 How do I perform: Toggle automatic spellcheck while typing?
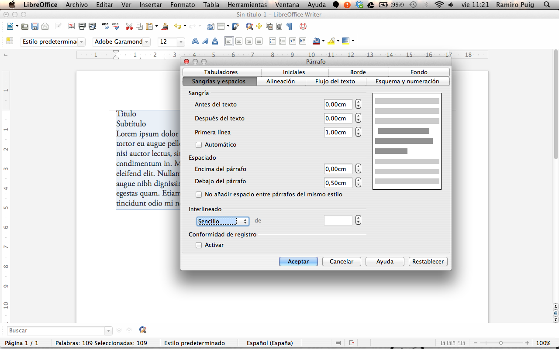point(115,26)
